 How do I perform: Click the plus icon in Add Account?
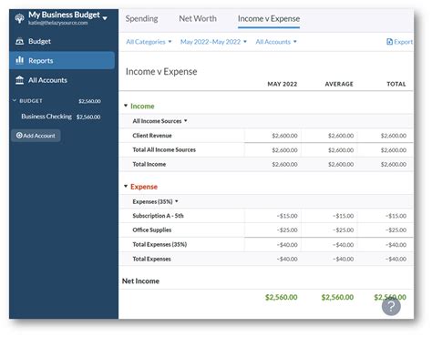click(x=19, y=136)
